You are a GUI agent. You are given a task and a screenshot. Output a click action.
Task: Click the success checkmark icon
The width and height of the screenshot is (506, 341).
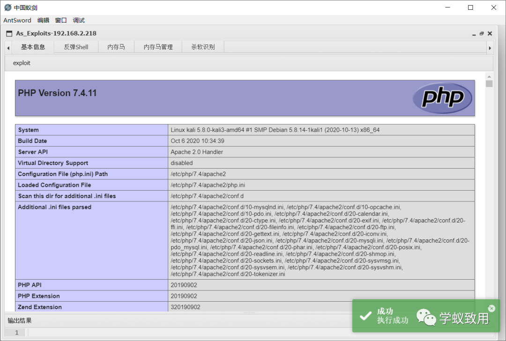[x=365, y=316]
